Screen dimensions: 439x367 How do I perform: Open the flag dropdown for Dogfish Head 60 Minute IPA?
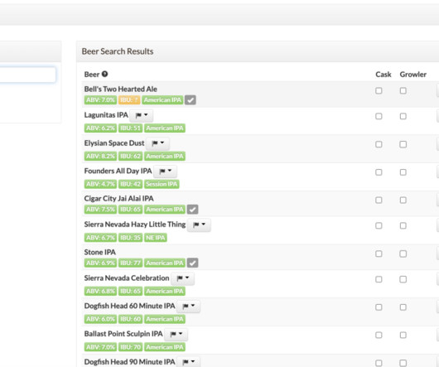[x=188, y=307]
